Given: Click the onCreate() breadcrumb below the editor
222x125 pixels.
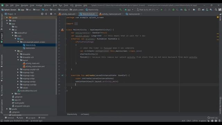Looking at the screenshot, I should tap(85, 114).
